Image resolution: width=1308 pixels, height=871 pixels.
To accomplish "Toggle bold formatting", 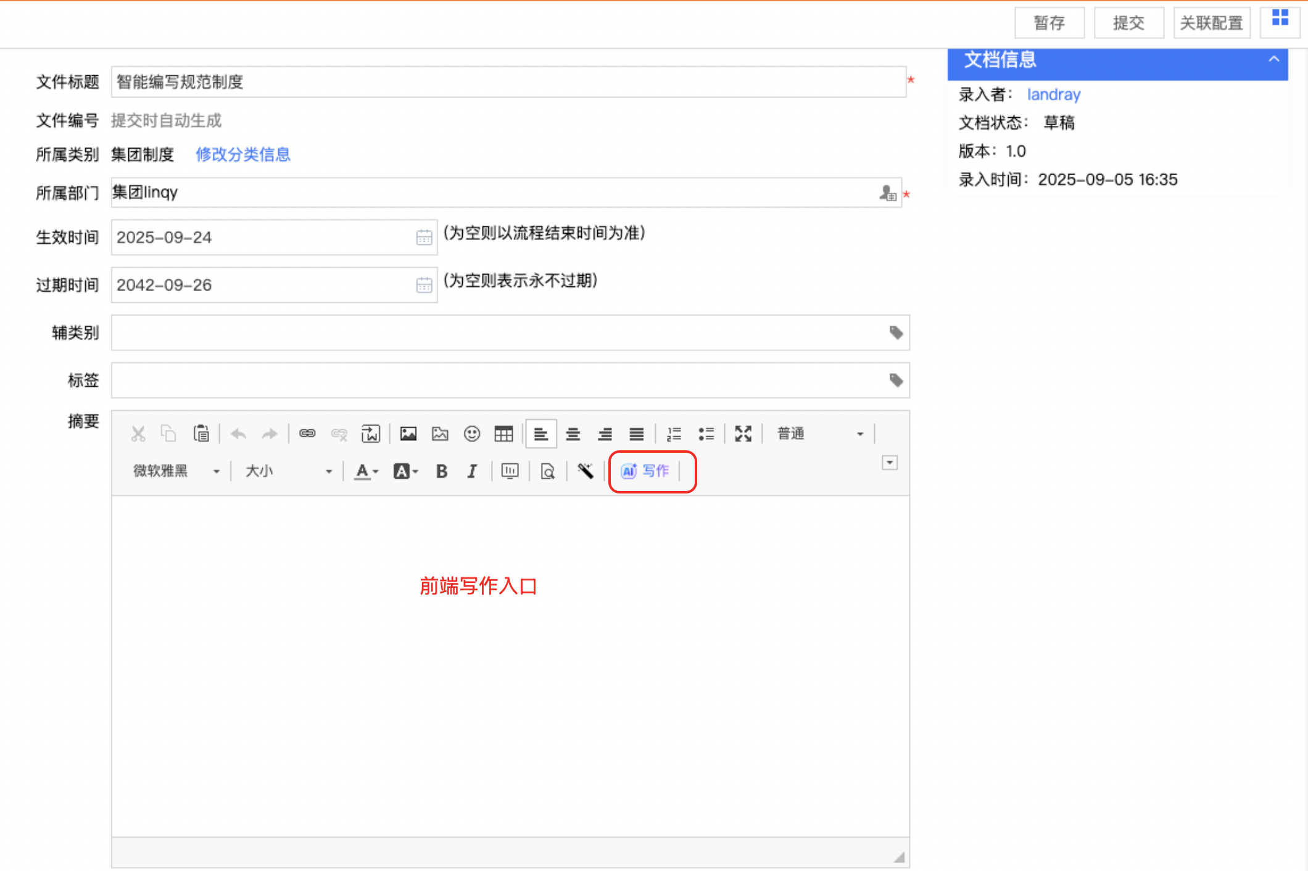I will coord(442,472).
